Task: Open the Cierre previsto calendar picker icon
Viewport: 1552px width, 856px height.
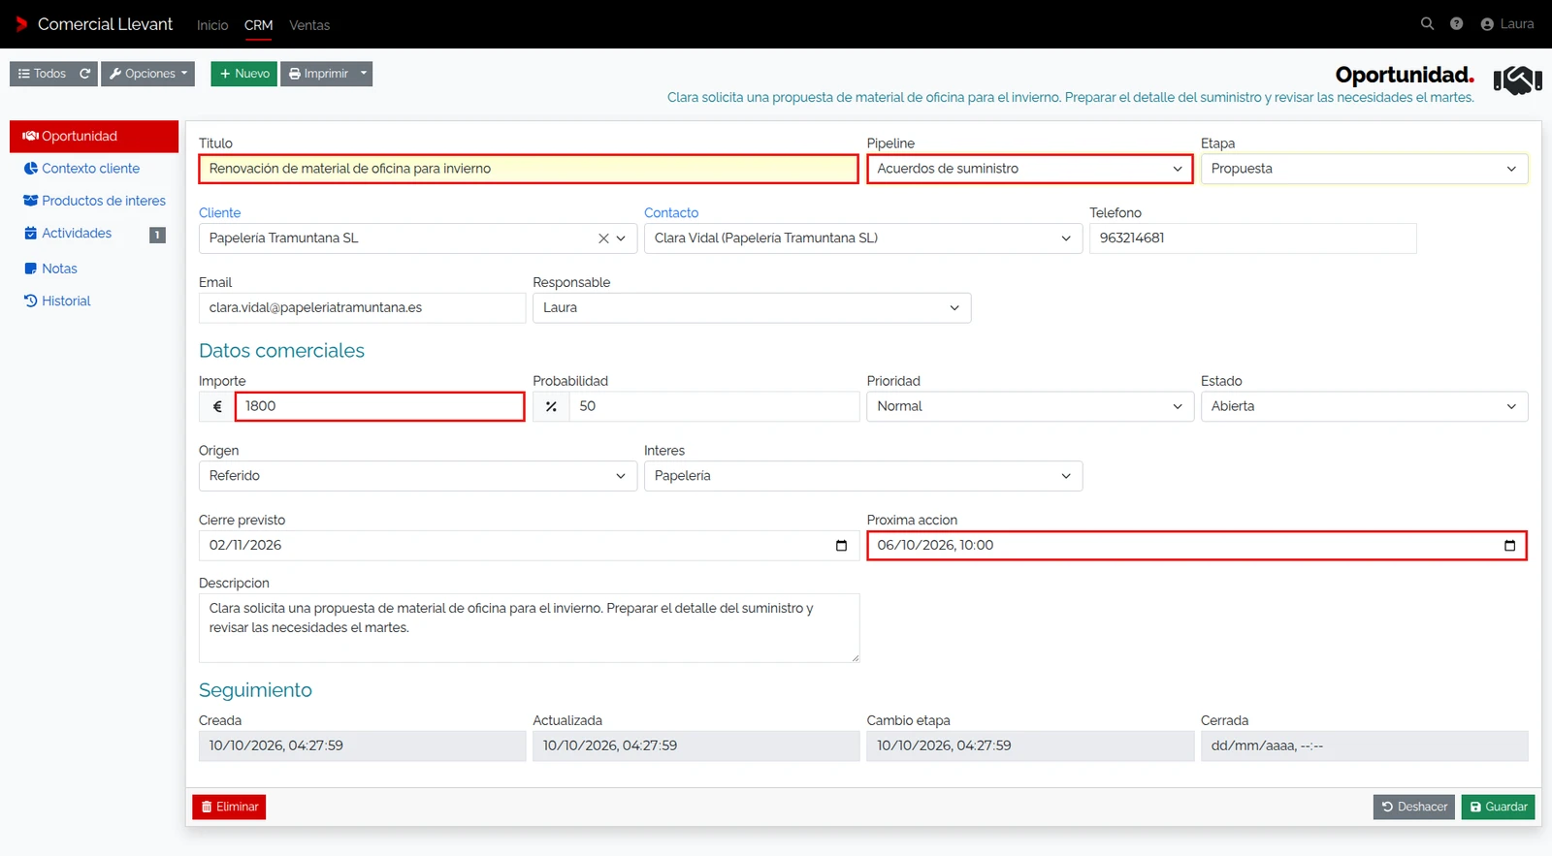Action: [841, 546]
